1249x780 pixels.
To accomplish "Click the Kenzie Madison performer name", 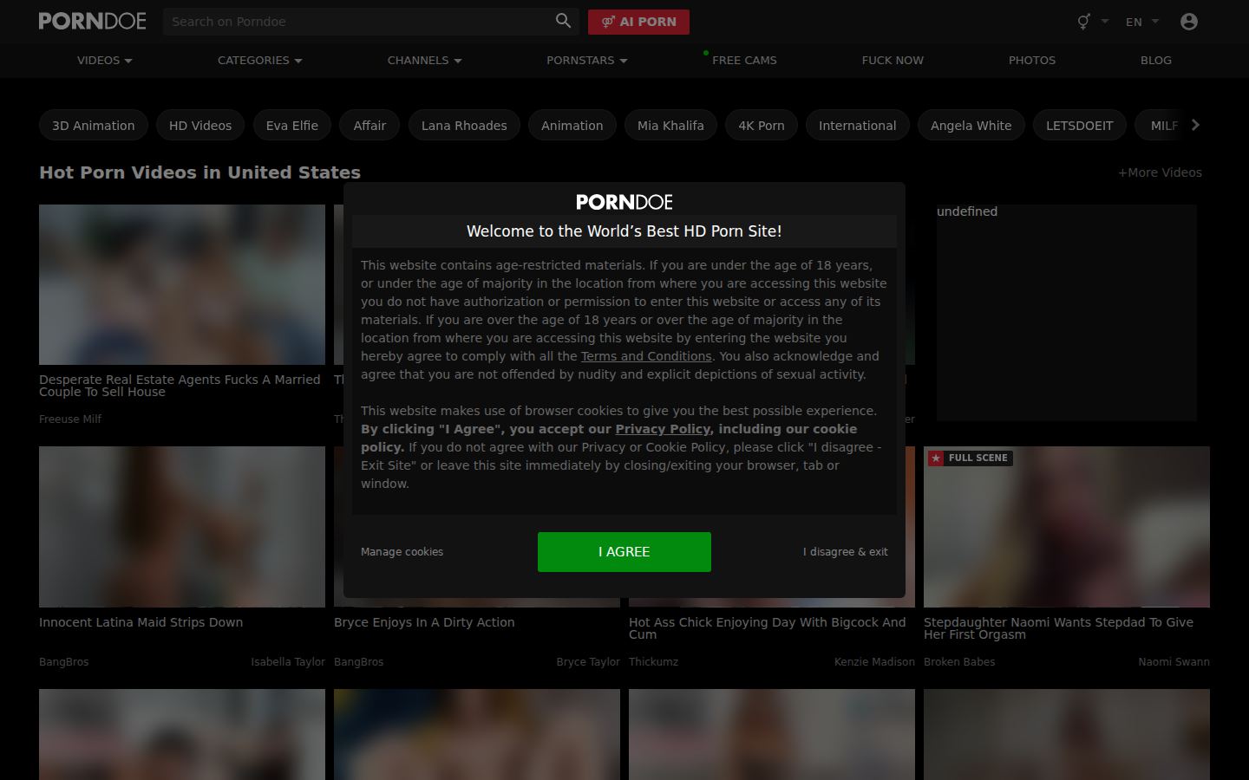I will click(x=874, y=661).
